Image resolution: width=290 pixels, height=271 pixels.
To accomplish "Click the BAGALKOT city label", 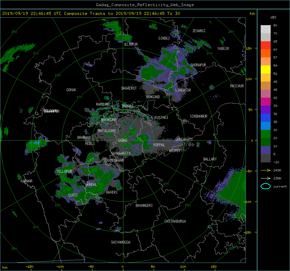I will click(x=129, y=88).
